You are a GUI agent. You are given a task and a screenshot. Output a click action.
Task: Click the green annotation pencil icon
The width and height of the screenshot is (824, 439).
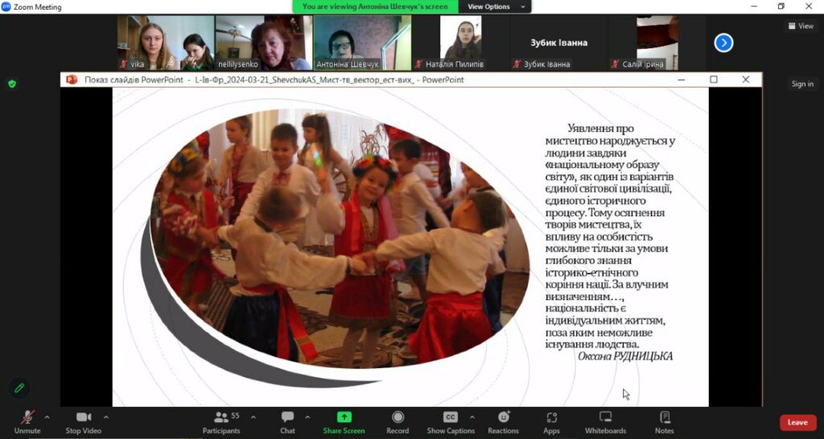(x=19, y=388)
